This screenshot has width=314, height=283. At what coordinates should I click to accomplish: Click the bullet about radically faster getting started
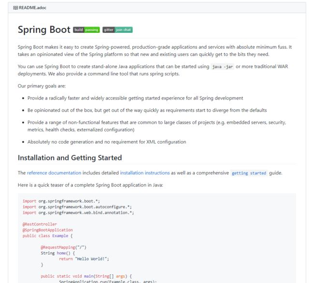135,98
